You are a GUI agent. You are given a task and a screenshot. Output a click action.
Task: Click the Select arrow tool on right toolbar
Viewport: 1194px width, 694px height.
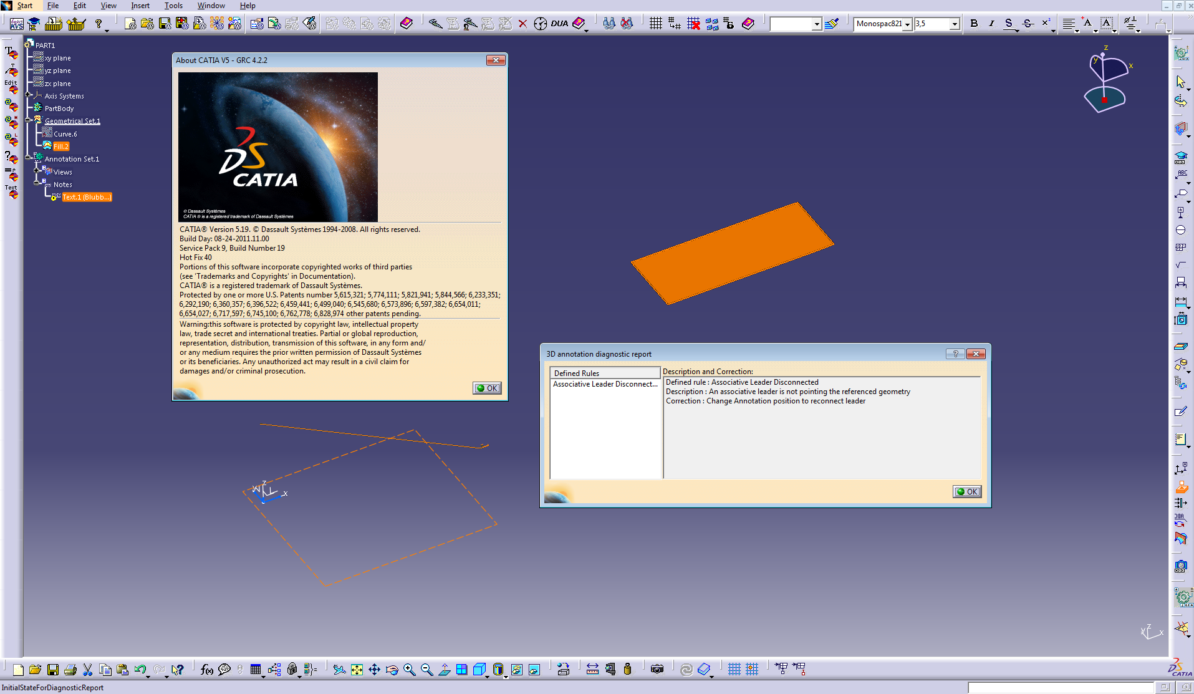1181,82
